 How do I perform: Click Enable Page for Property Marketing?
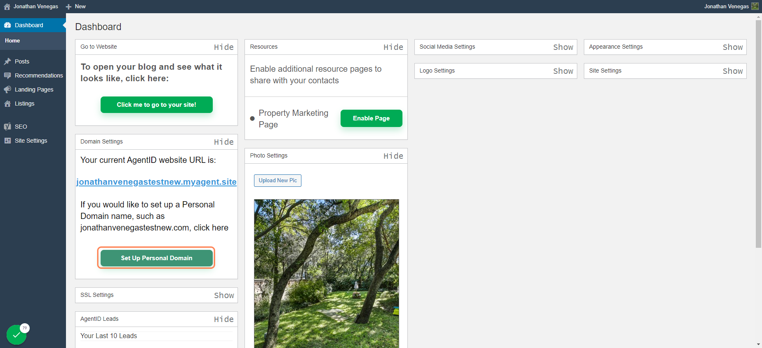[372, 118]
